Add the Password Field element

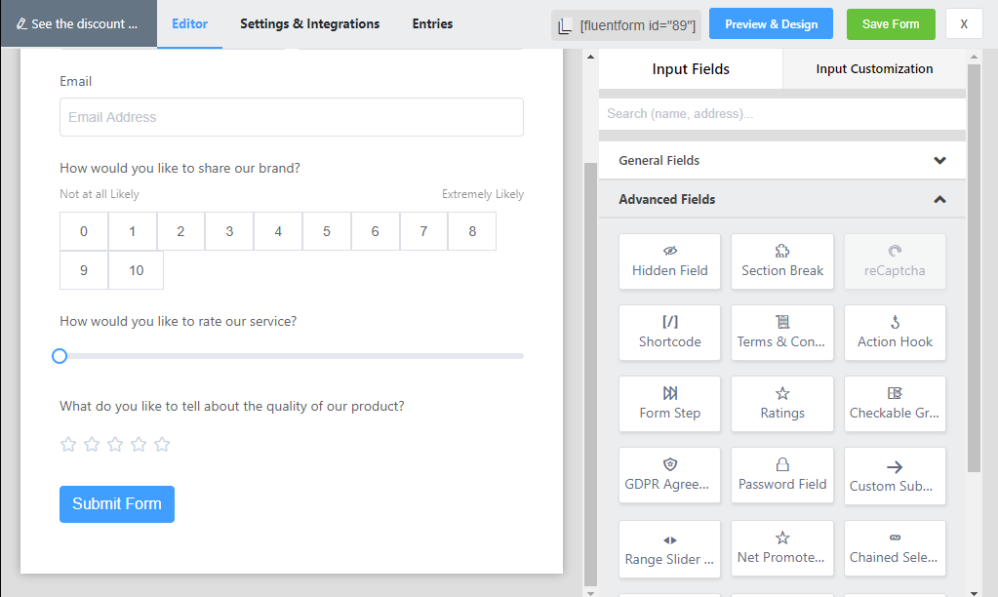point(782,474)
